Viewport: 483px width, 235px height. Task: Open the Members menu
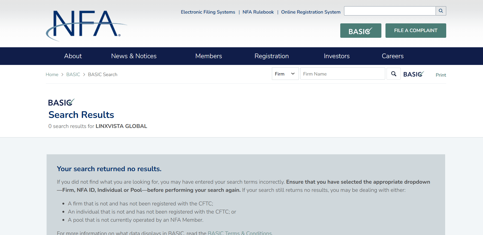(209, 56)
